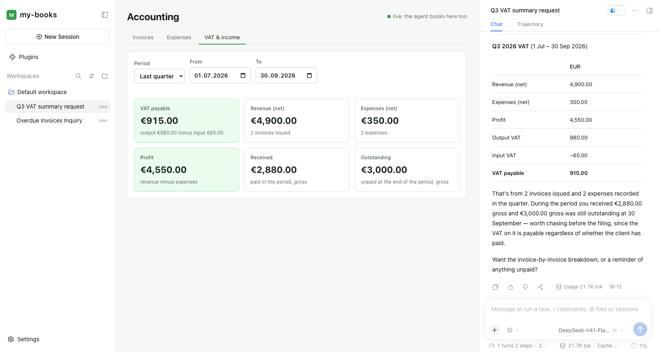Add an attachment with the plus button
660x352 pixels.
point(495,330)
